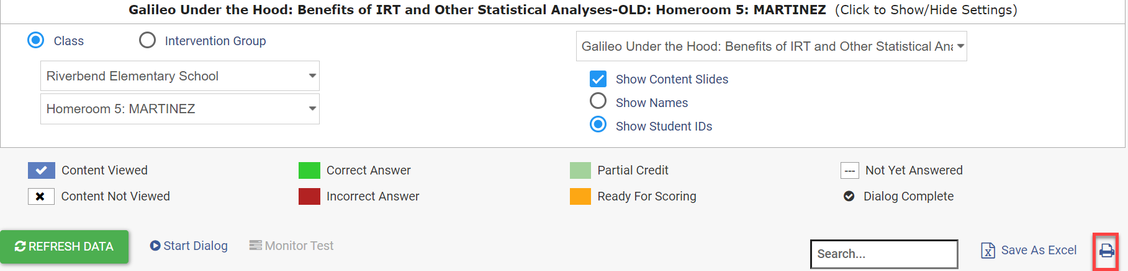Select the Show Student IDs option

[x=598, y=124]
